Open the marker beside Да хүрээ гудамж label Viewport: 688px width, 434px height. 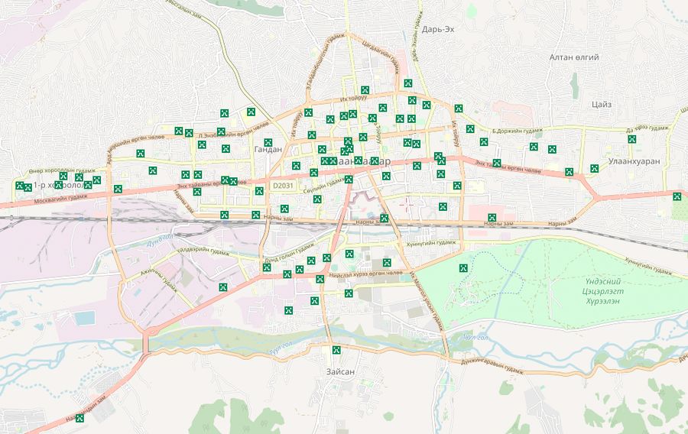click(x=631, y=139)
